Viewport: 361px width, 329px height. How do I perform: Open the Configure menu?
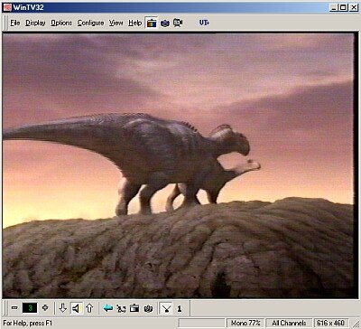[90, 23]
